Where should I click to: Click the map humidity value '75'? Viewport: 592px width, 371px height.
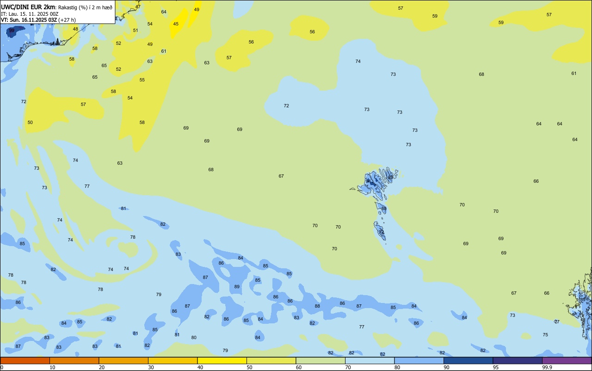(545, 334)
